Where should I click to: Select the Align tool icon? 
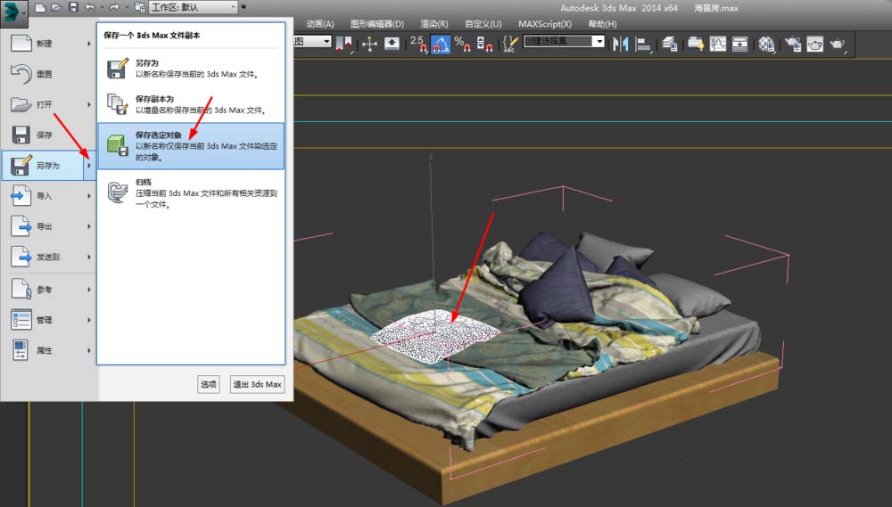coord(645,43)
